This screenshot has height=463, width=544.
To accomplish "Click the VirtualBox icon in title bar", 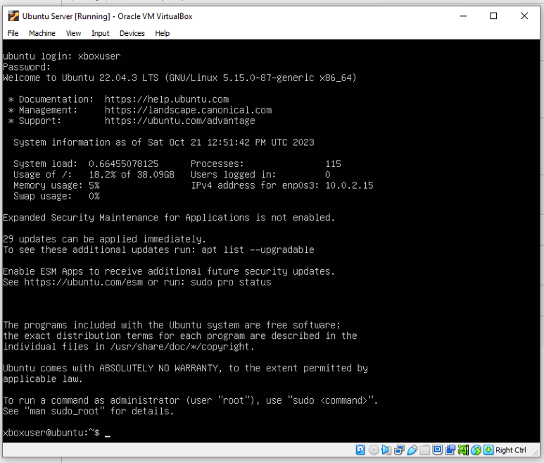I will [13, 16].
